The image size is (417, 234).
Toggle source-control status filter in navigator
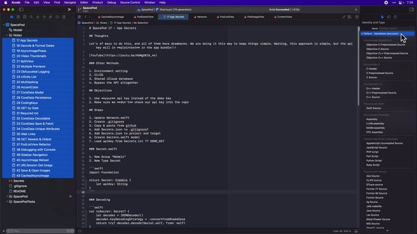(x=72, y=231)
